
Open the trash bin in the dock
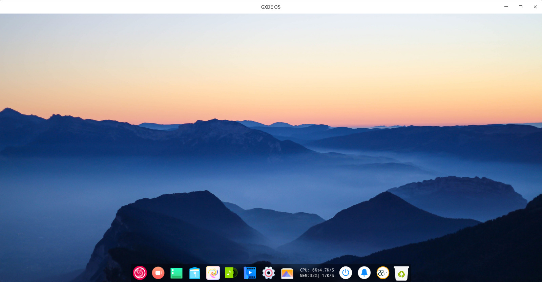pyautogui.click(x=401, y=273)
